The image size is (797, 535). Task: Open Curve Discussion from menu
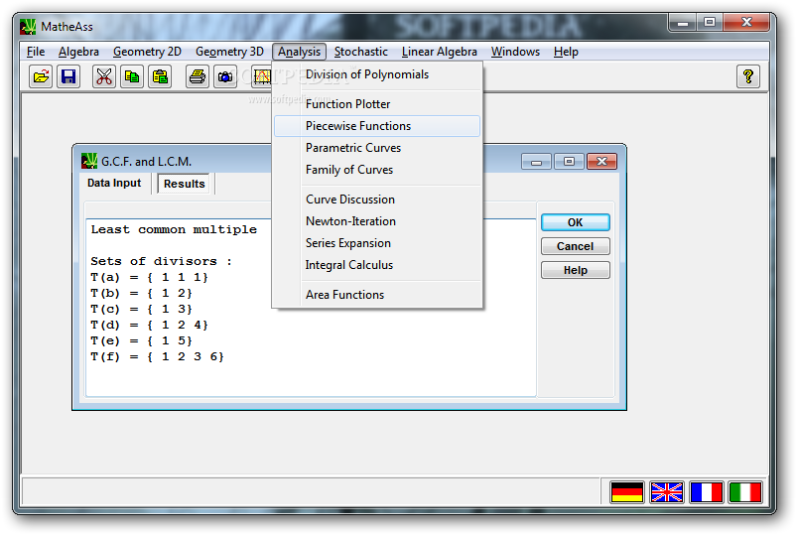377,200
